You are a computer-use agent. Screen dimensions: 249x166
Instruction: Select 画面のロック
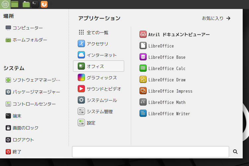(22, 128)
